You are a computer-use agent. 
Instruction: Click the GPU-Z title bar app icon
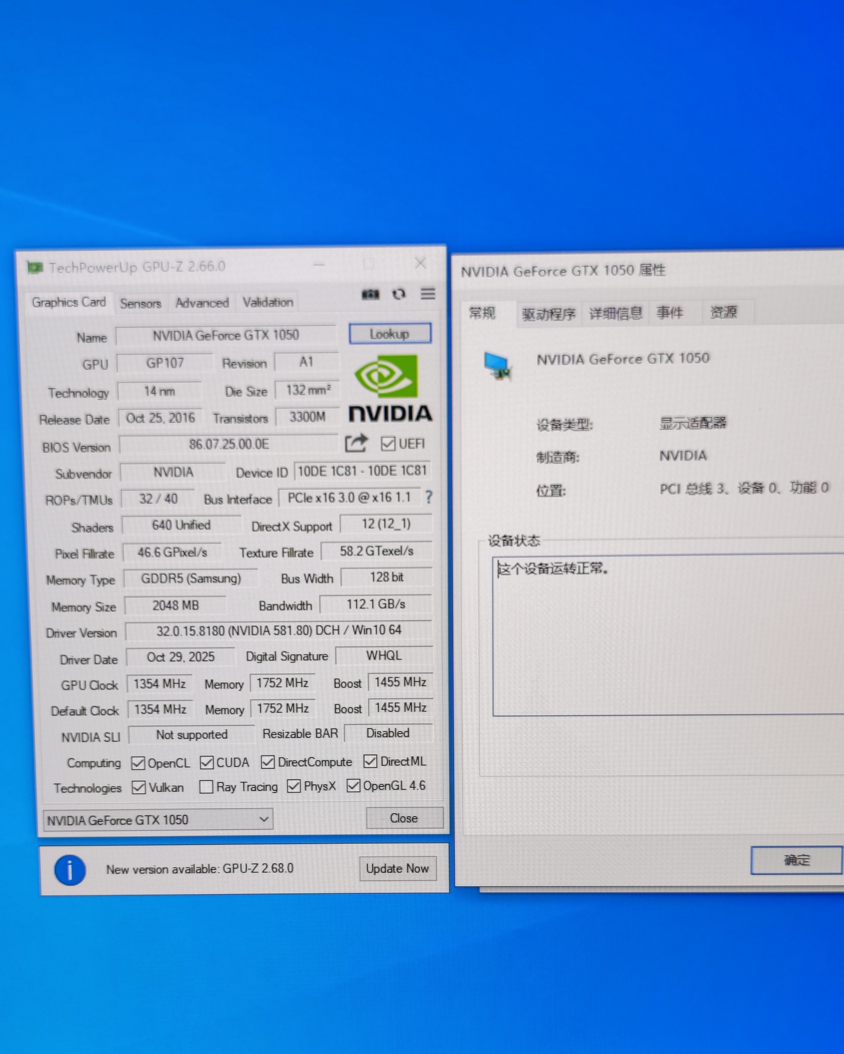[35, 267]
